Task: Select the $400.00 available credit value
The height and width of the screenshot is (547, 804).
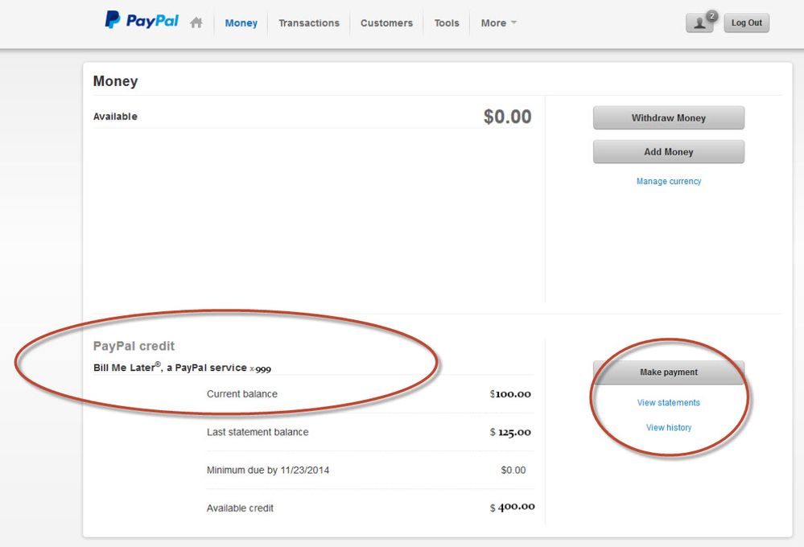Action: tap(512, 507)
